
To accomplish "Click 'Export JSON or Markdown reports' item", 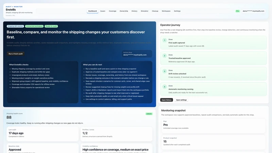I will (117, 90).
